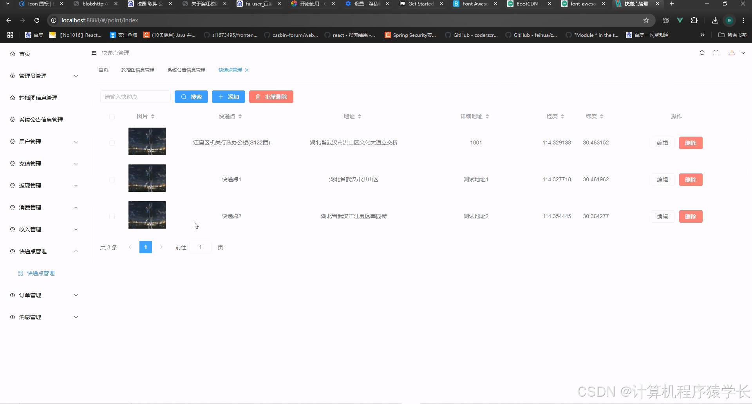
Task: Go back with browser back arrow
Action: click(x=9, y=20)
